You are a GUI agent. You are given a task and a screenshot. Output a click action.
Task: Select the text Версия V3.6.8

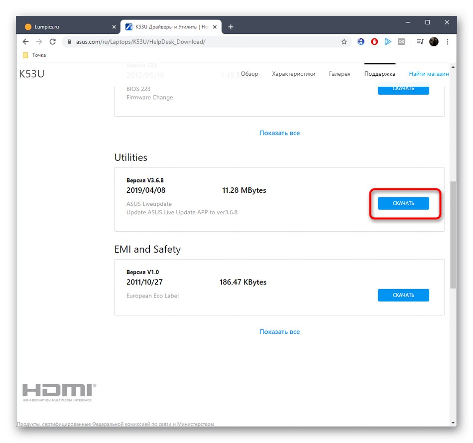tap(145, 180)
